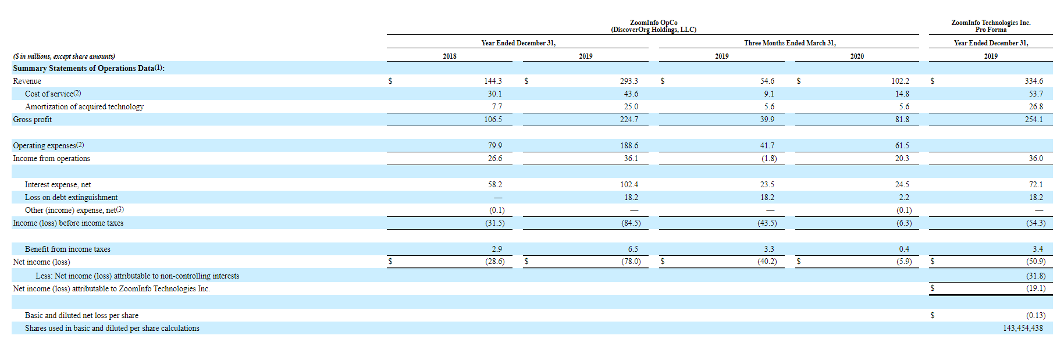Click net loss per share value (0.13)

1035,315
